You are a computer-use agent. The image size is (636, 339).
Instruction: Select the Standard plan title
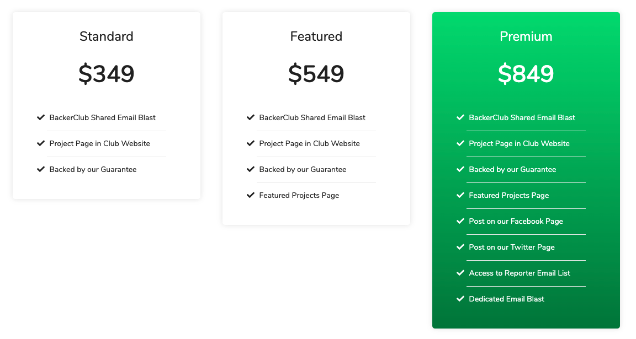tap(106, 36)
